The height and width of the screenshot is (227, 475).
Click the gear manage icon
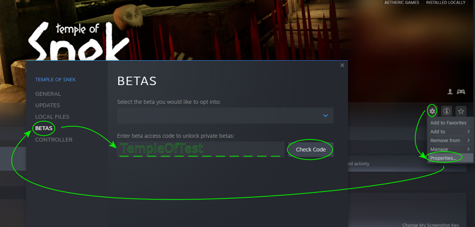432,111
